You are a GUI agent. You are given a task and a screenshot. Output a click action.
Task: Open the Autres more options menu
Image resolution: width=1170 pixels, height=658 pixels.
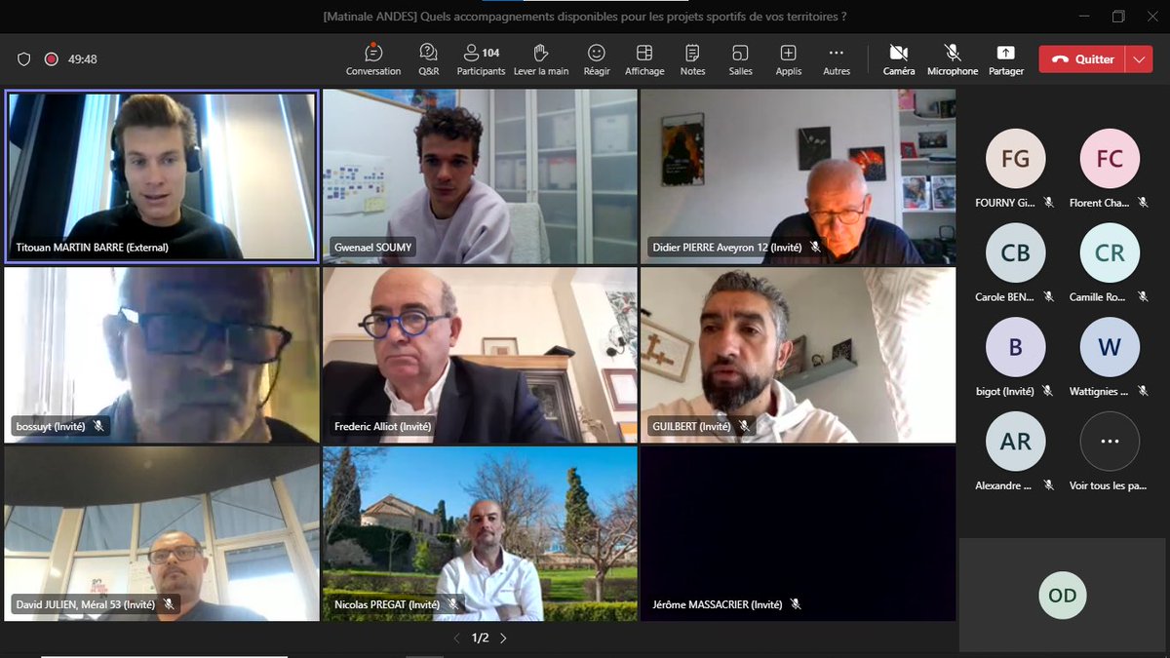click(837, 59)
